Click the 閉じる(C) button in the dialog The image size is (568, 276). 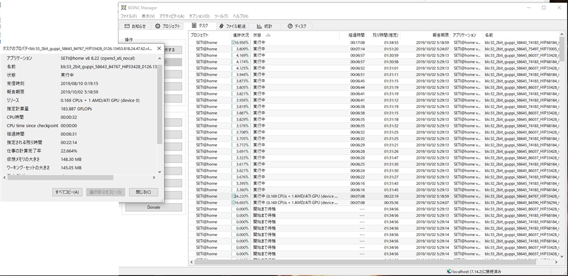(143, 192)
